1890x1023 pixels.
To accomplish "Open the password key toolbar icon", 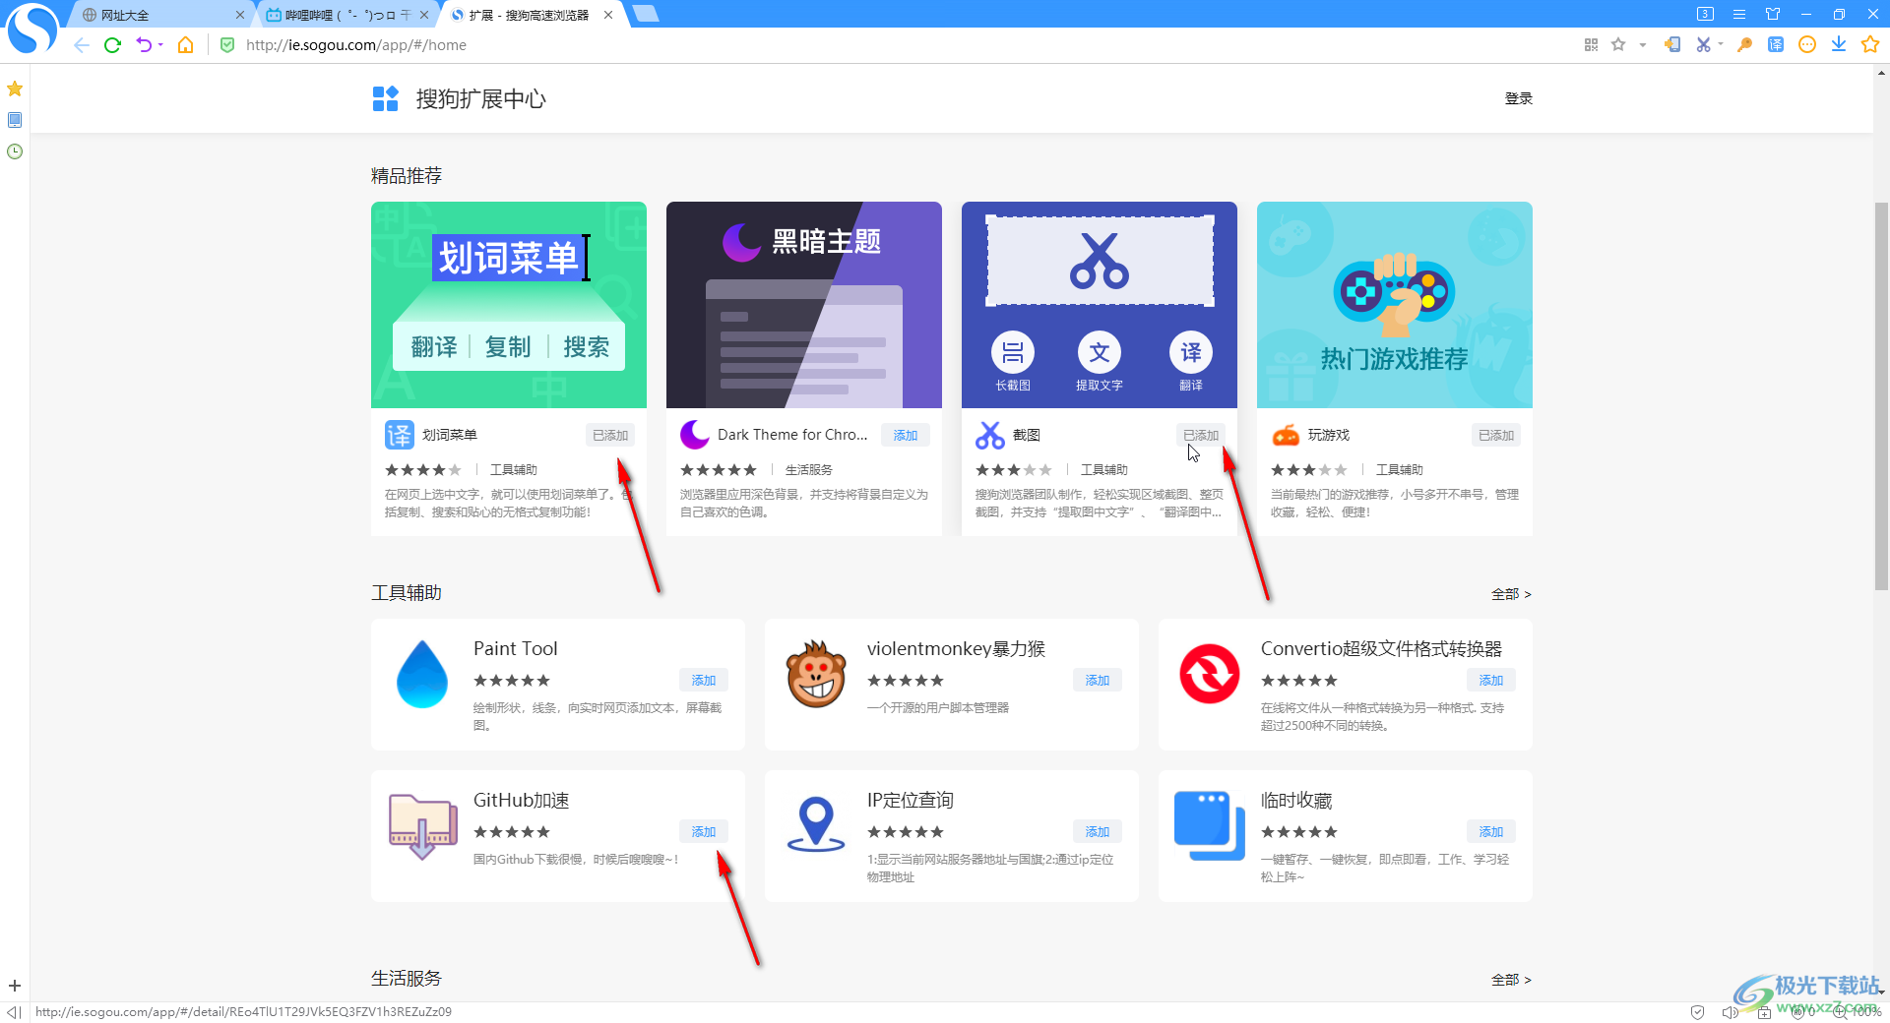I will point(1744,45).
